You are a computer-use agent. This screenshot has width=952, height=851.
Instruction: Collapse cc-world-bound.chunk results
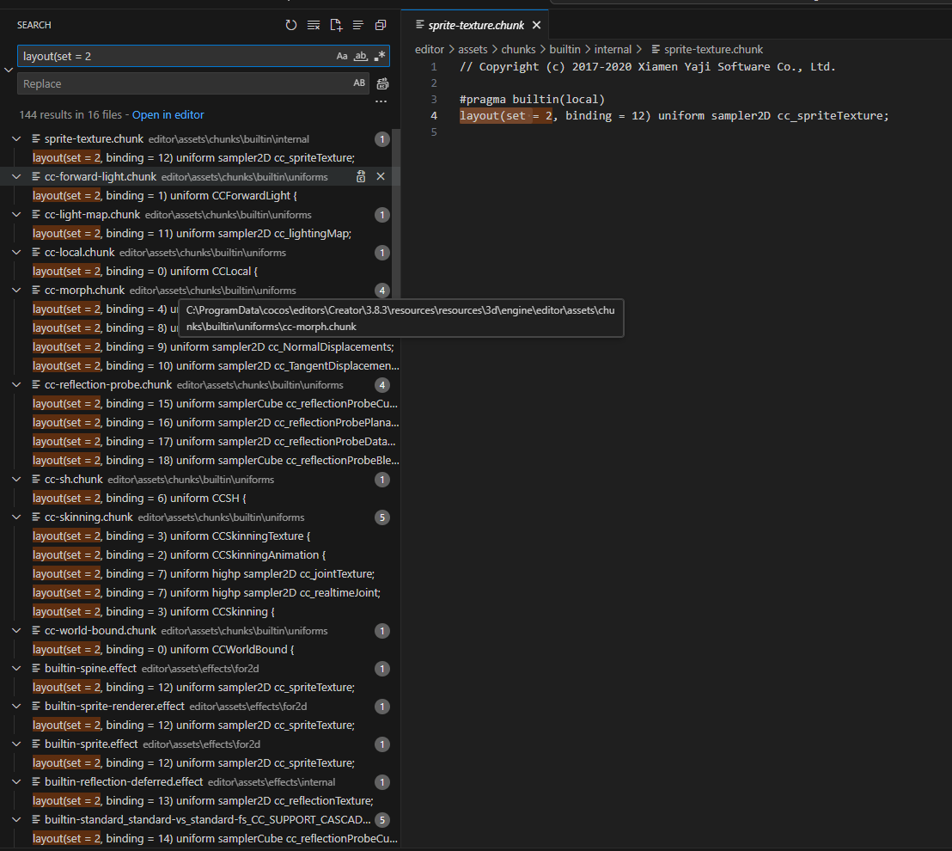[16, 630]
